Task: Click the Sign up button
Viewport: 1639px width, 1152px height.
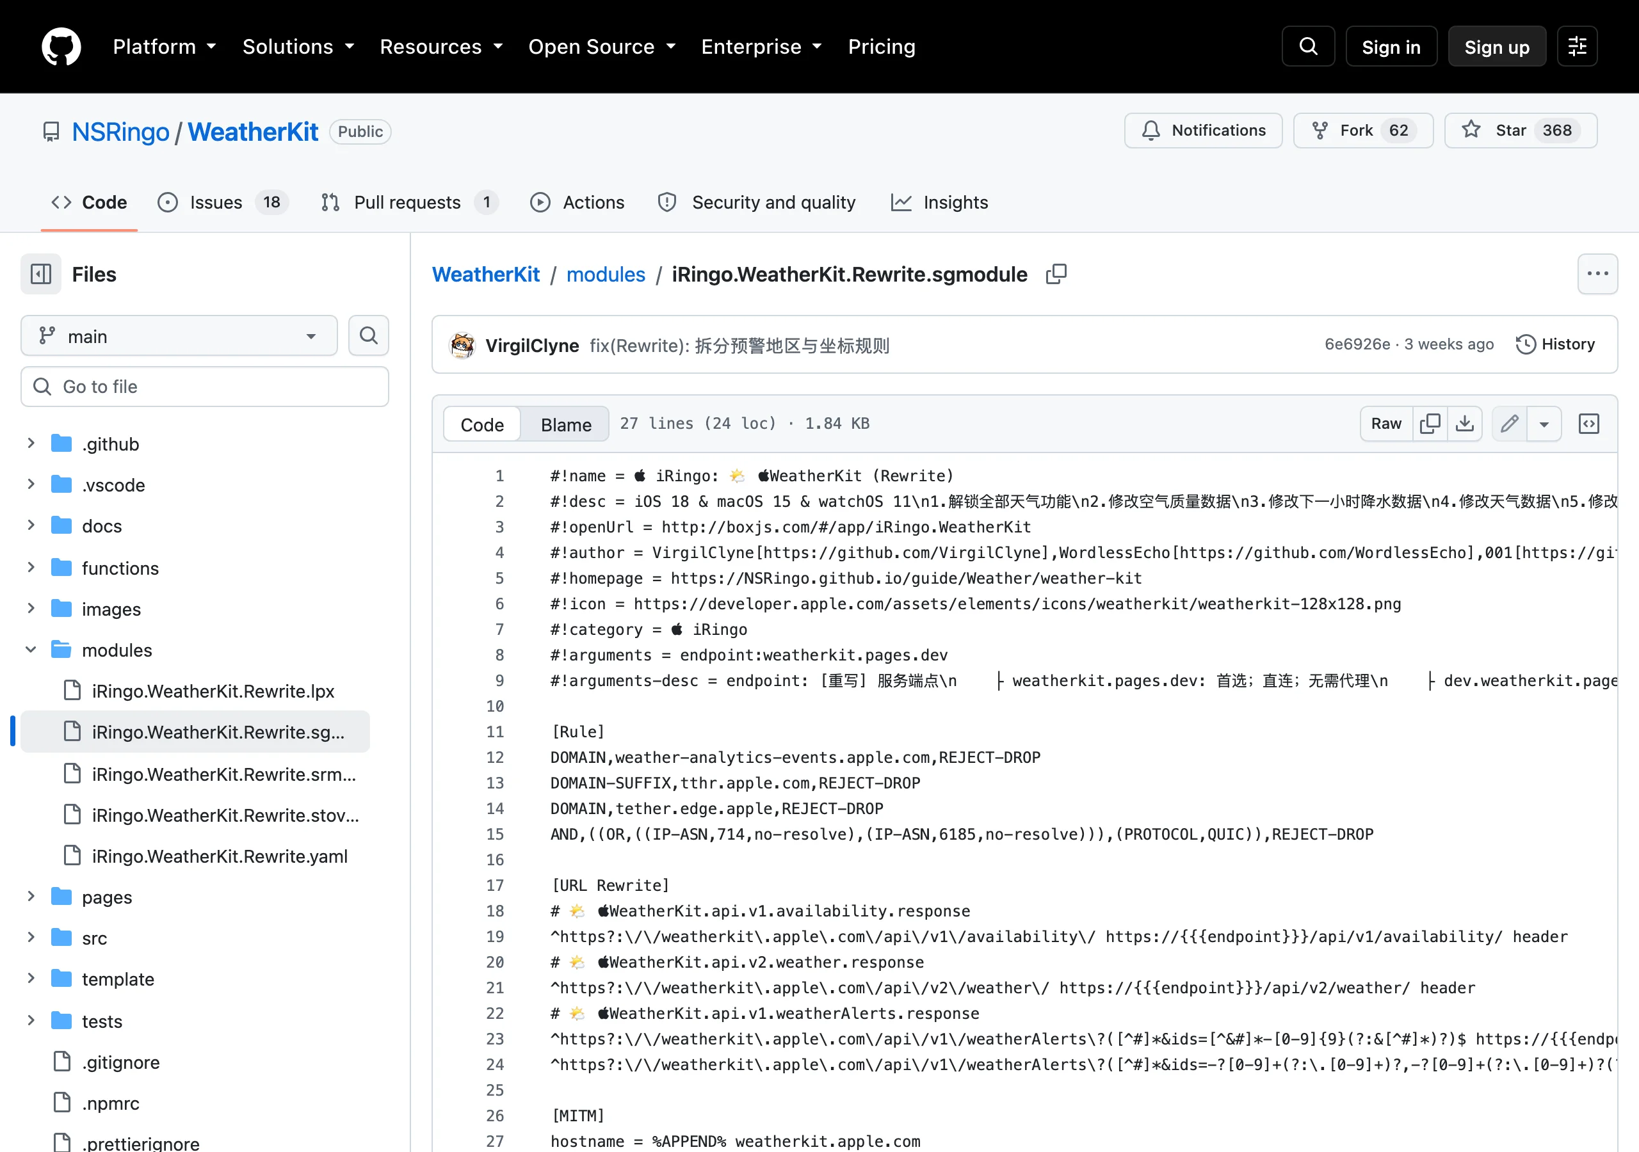Action: pos(1497,46)
